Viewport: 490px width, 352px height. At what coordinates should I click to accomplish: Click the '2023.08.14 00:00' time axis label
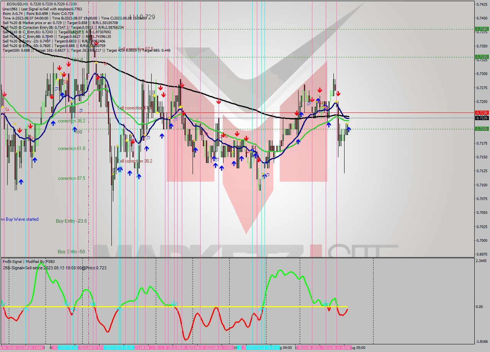(x=337, y=348)
